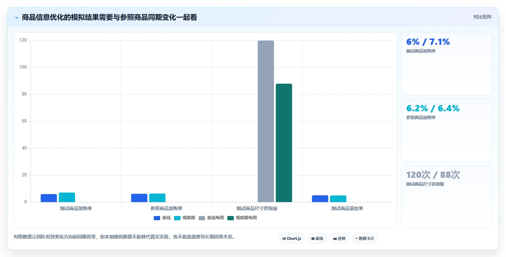Toggle the 观察期 legend swatch
506x257 pixels.
click(x=177, y=218)
